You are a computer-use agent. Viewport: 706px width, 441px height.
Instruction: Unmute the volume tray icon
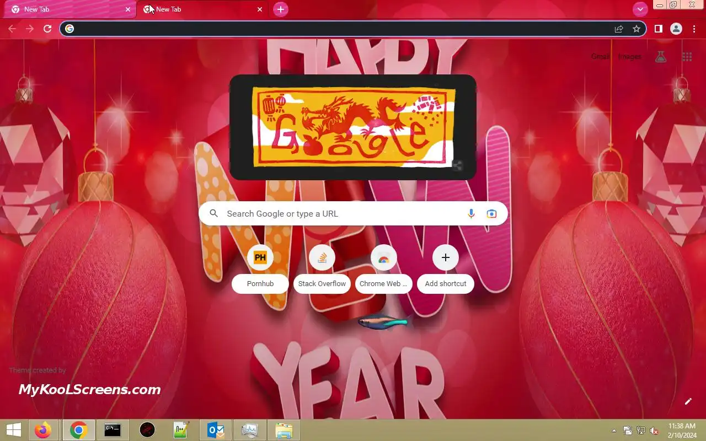pyautogui.click(x=654, y=431)
